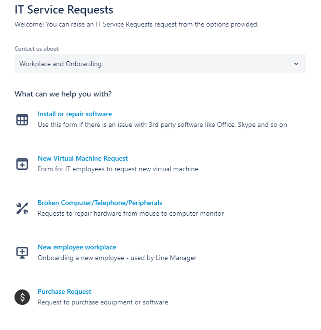The height and width of the screenshot is (330, 321).
Task: Click description 'Request to purchase equipment or software'
Action: point(103,302)
